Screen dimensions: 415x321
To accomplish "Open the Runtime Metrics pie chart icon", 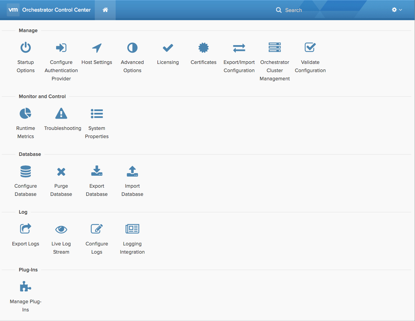I will [26, 113].
